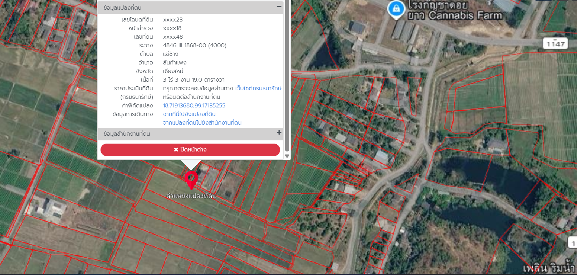The width and height of the screenshot is (577, 275).
Task: Open the เว็บไซต์กรมธนารักษ์ link
Action: (258, 88)
